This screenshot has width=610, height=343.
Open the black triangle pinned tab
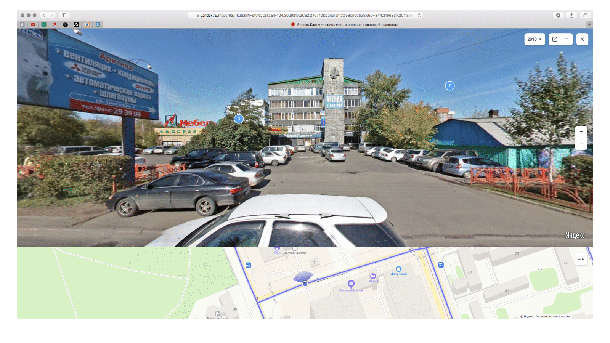pos(76,24)
